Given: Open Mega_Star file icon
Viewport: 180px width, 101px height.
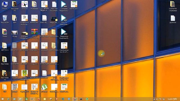Looking at the screenshot, I should tap(54, 20).
